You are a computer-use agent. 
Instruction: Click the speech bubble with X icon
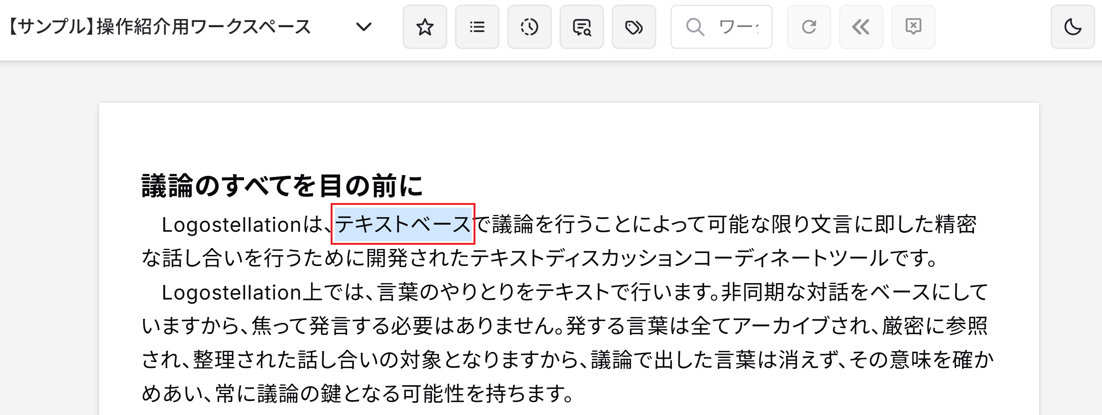click(913, 27)
